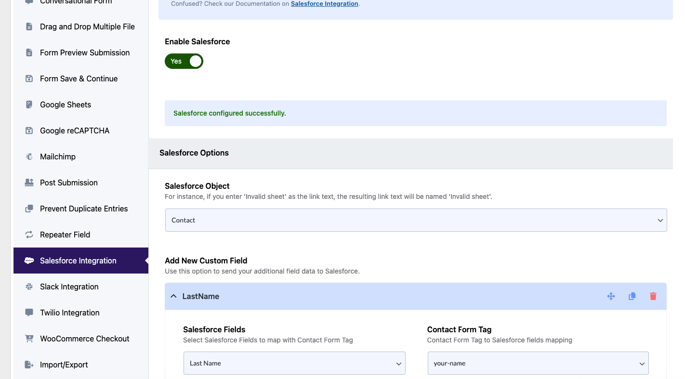Open the Salesforce Fields Last Name dropdown
Screen dimensions: 685x379
coord(294,363)
